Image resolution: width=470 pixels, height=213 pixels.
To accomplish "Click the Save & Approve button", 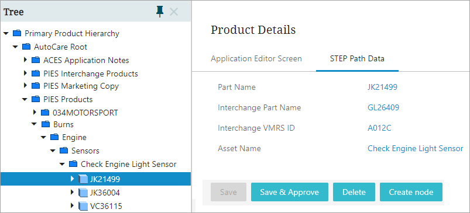I will pyautogui.click(x=290, y=192).
